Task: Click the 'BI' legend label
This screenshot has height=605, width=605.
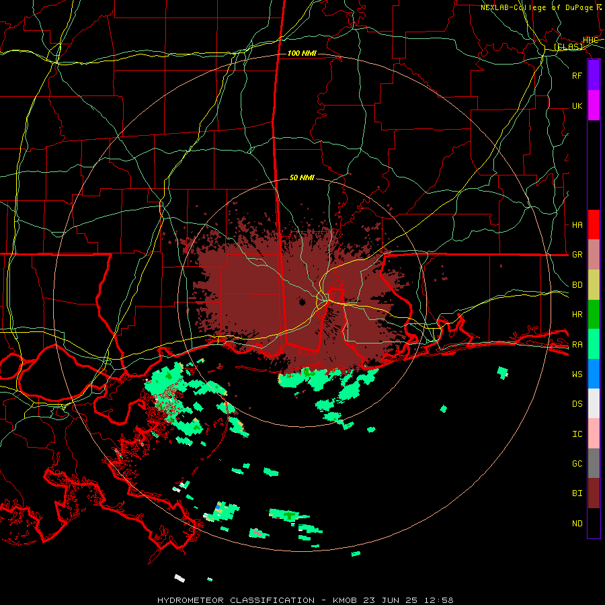Action: (577, 493)
